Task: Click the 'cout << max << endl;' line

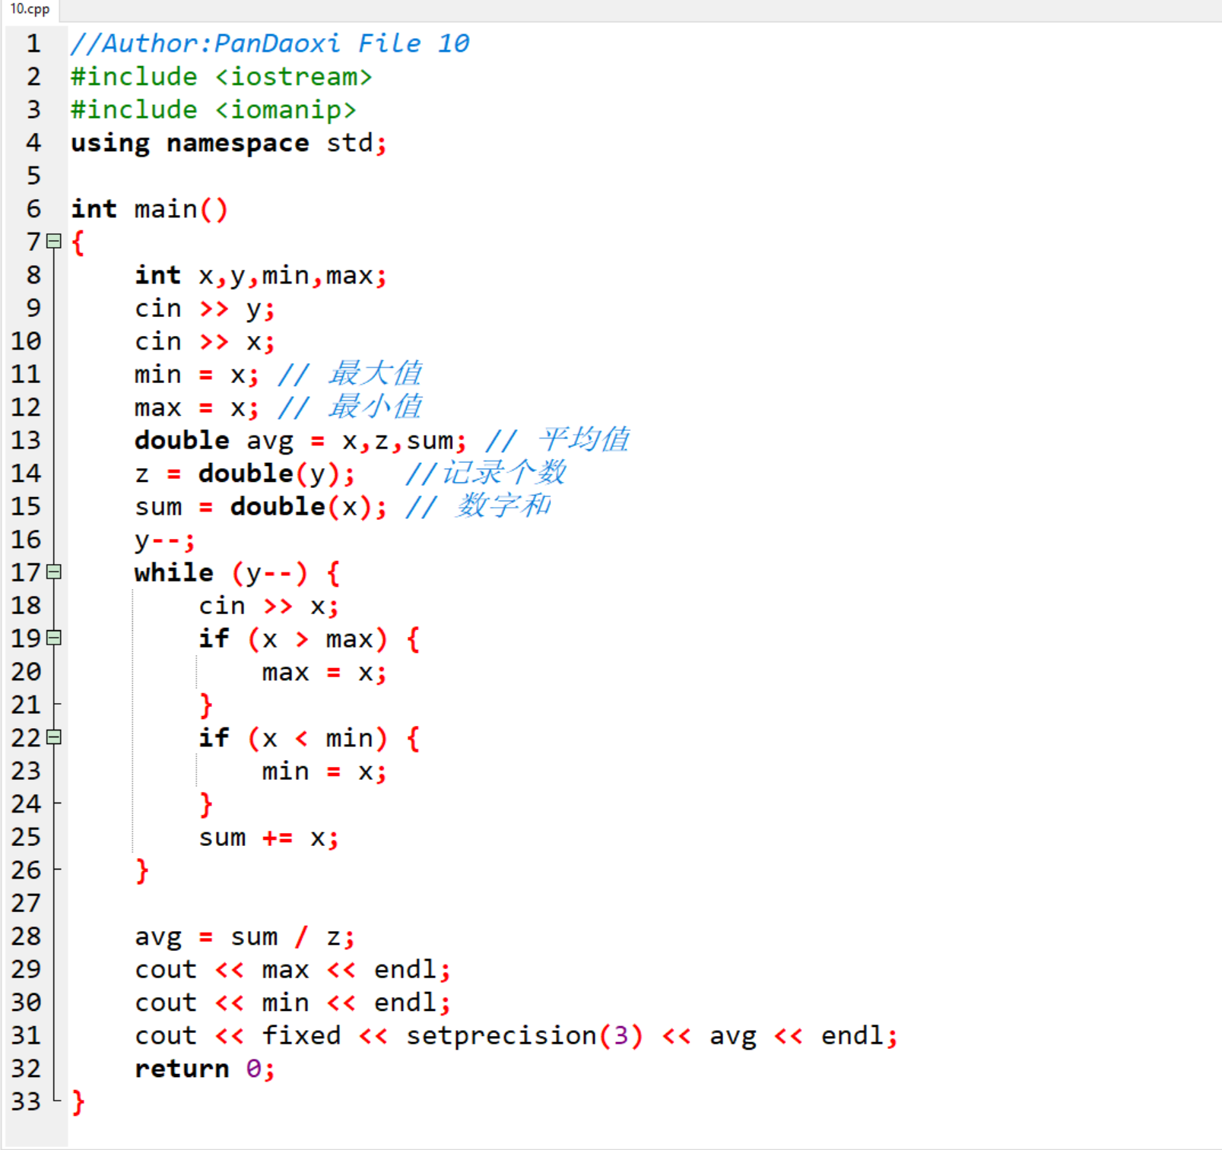Action: (293, 970)
